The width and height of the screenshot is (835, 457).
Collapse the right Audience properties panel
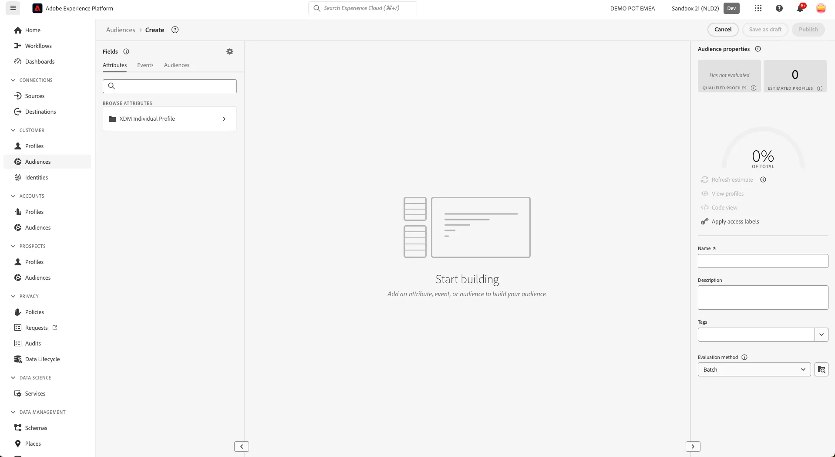[x=693, y=447]
